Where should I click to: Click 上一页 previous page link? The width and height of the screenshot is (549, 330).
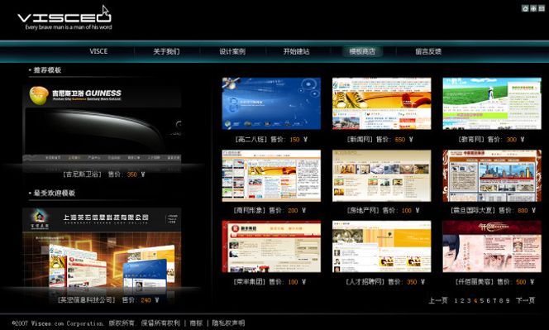pos(438,300)
